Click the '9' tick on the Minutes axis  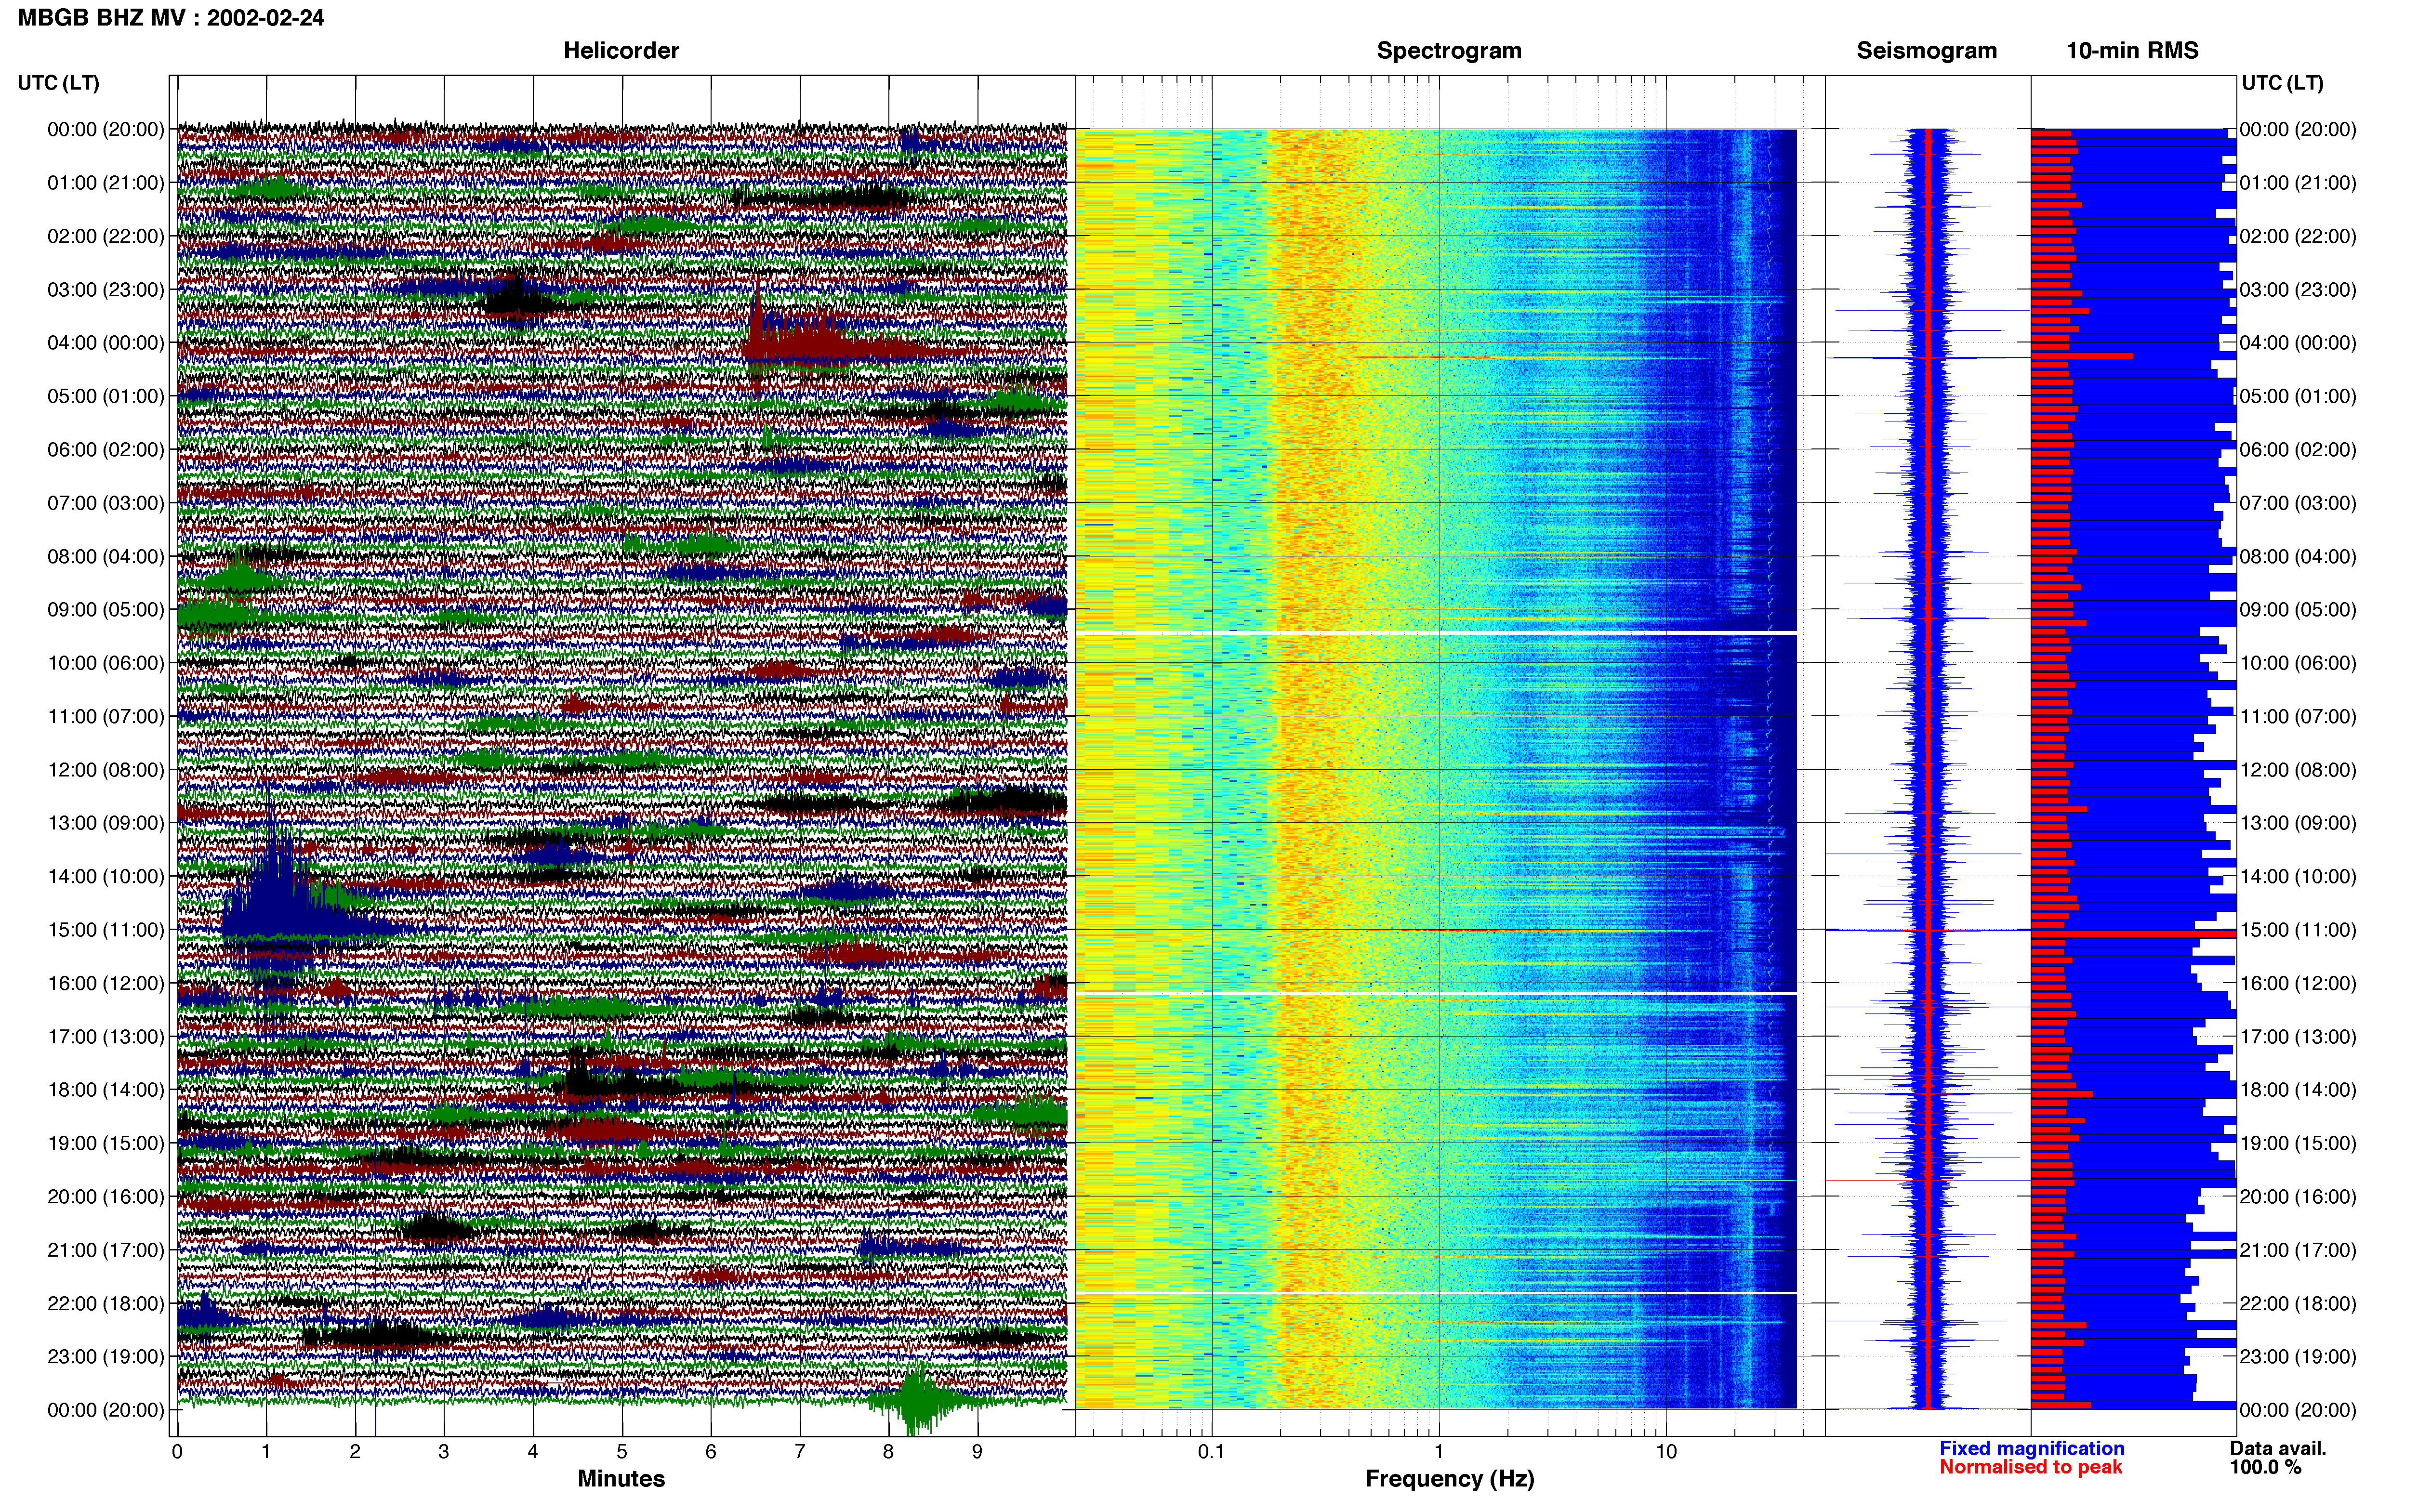[977, 1452]
